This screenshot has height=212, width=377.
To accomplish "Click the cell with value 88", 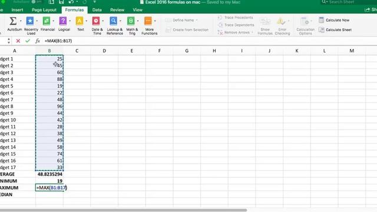I will 49,79.
